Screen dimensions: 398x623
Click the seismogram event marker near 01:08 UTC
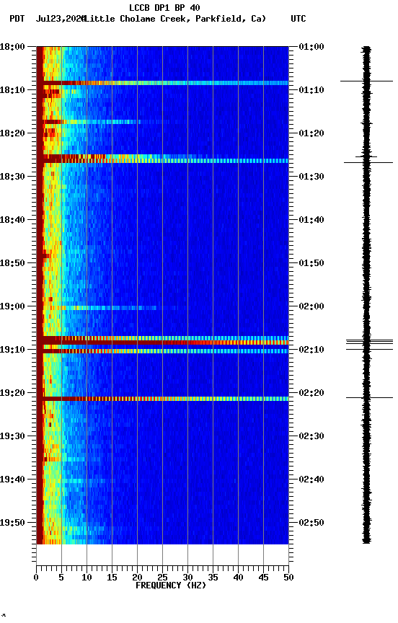click(366, 81)
